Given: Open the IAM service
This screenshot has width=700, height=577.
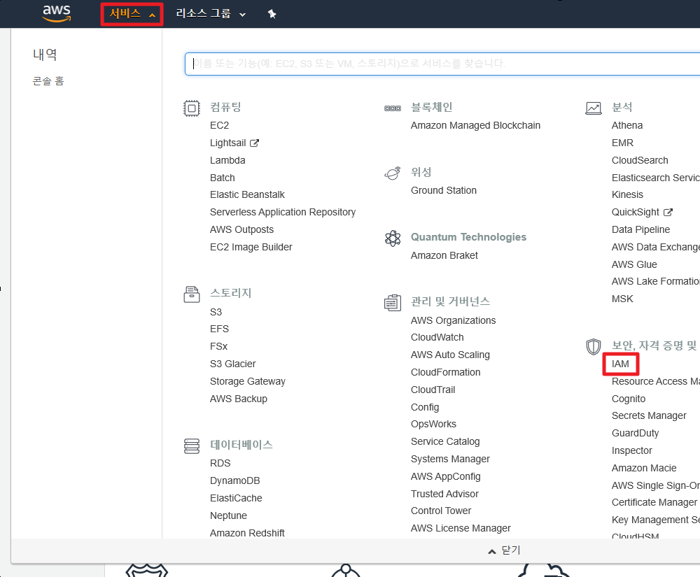Looking at the screenshot, I should tap(620, 364).
